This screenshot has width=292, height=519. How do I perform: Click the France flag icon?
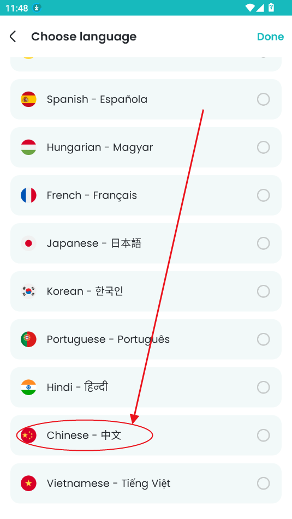coord(28,195)
